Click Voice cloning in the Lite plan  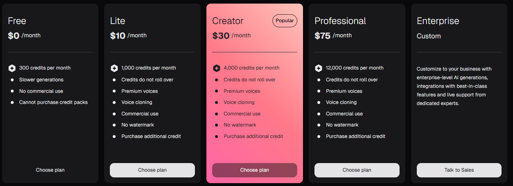pyautogui.click(x=136, y=102)
